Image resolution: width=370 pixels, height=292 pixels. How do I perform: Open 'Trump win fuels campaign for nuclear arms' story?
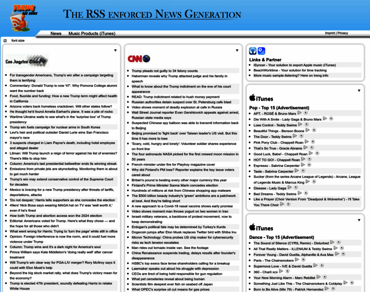point(55,127)
